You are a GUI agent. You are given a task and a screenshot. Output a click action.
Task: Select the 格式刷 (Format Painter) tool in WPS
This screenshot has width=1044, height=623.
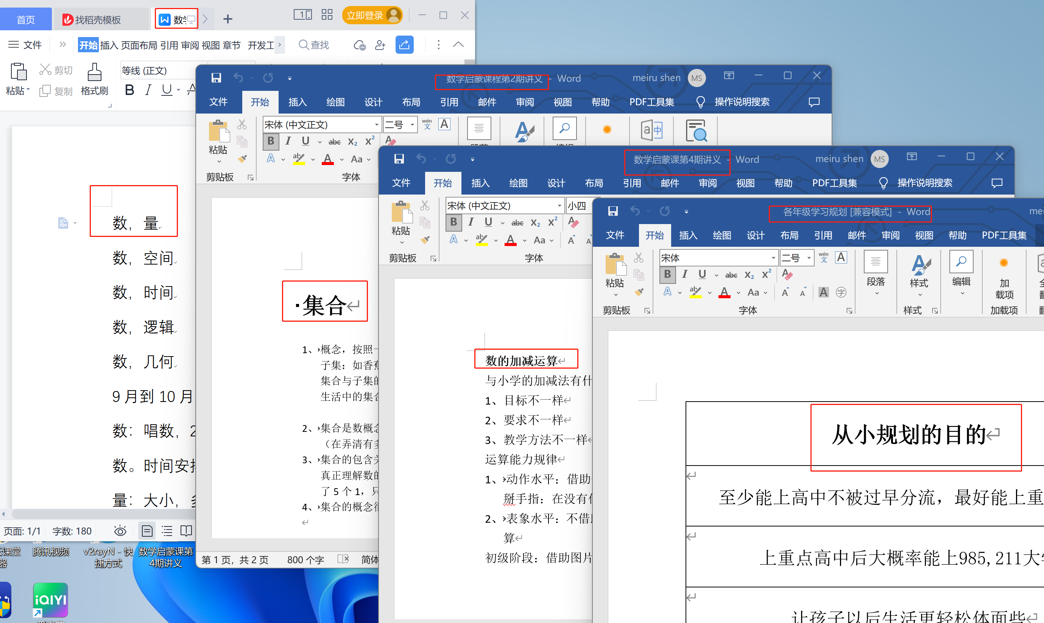95,80
